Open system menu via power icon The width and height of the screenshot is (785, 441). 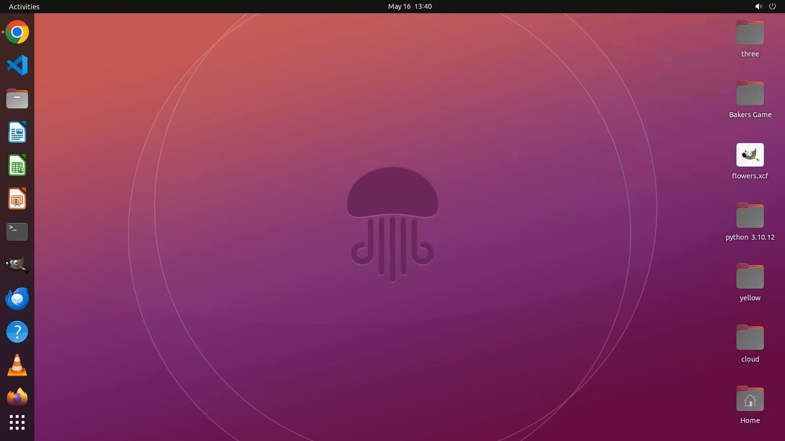(x=772, y=6)
